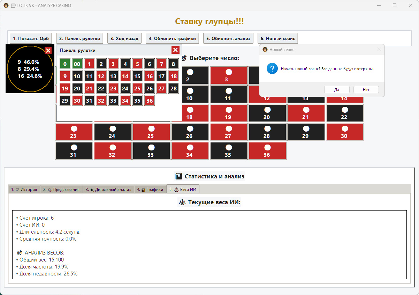Select number 36 on main grid
The height and width of the screenshot is (295, 419).
pos(267,151)
